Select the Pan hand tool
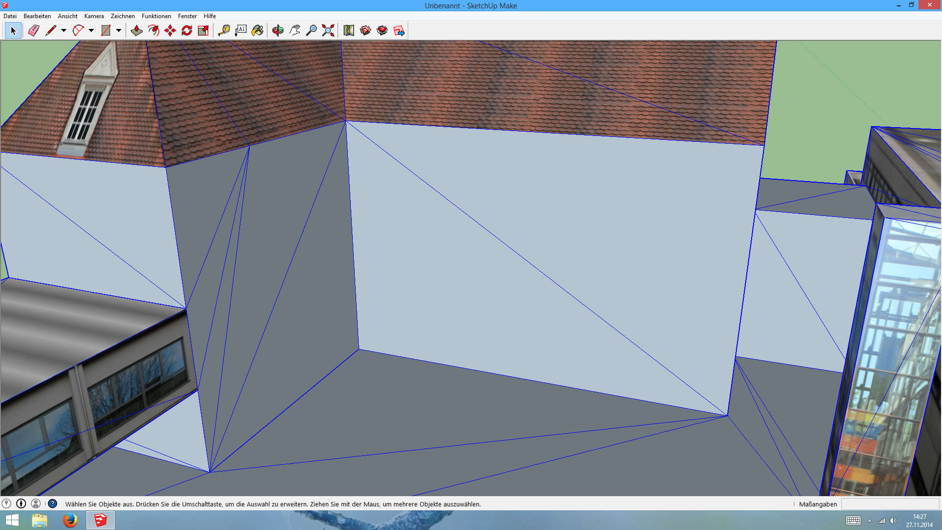 click(294, 30)
